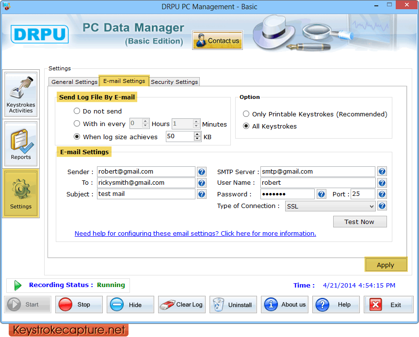Increase the Minutes stepper value
Image resolution: width=419 pixels, height=337 pixels.
(x=196, y=121)
